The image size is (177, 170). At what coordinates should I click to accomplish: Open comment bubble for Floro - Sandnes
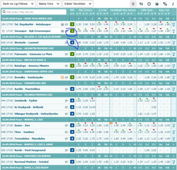pos(66,132)
